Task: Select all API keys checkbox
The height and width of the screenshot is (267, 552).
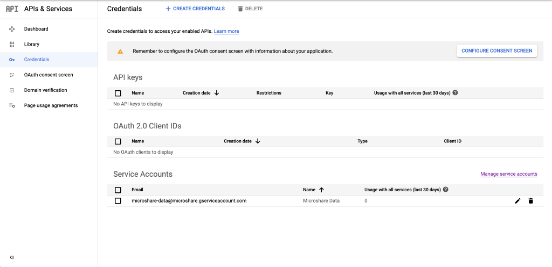Action: 118,93
